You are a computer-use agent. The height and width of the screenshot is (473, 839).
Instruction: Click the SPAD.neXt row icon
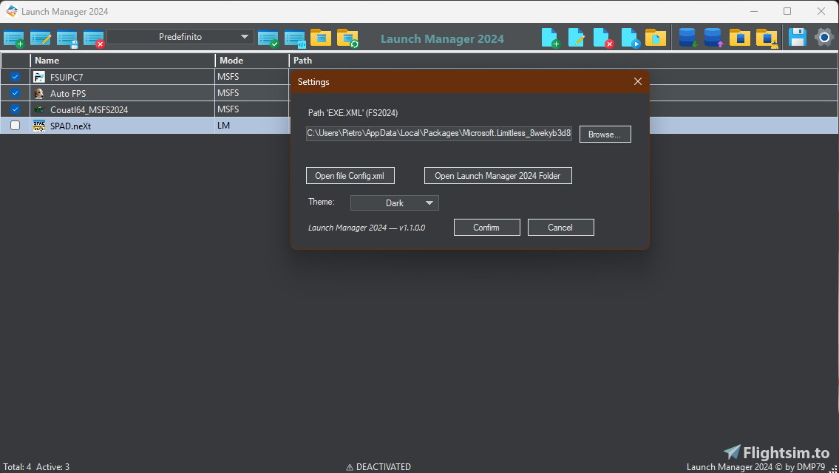click(x=39, y=126)
